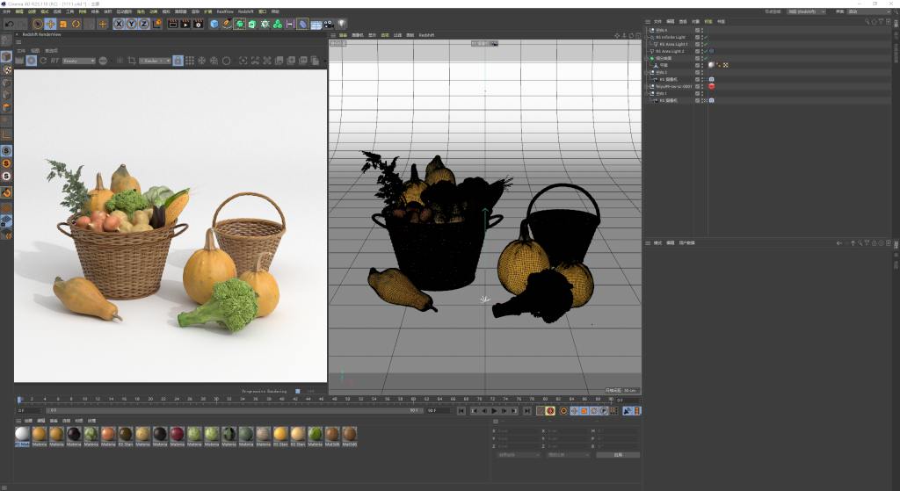900x491 pixels.
Task: Click frame 30 on timeline ruler
Action: 216,399
